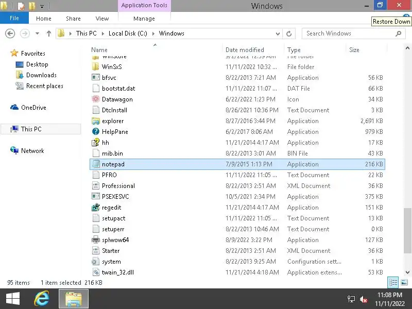412x309 pixels.
Task: Click This PC in the address breadcrumb
Action: coord(87,33)
